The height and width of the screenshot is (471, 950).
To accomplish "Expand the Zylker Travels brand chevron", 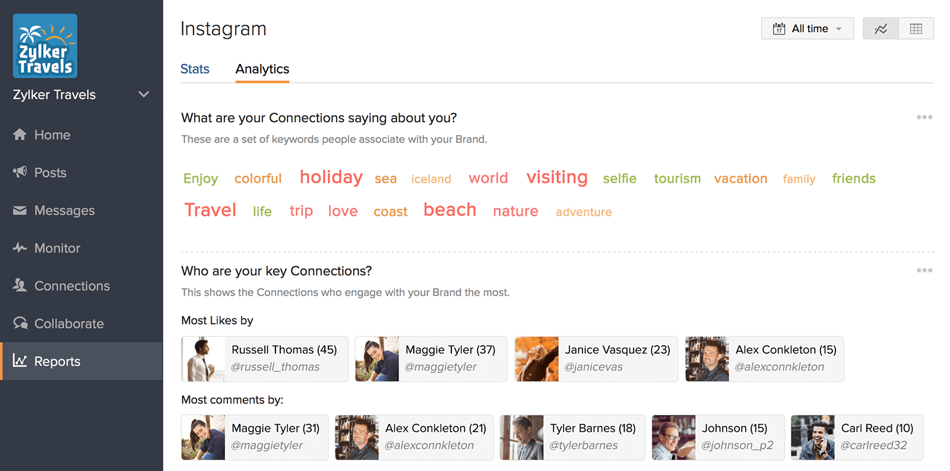I will coord(144,94).
